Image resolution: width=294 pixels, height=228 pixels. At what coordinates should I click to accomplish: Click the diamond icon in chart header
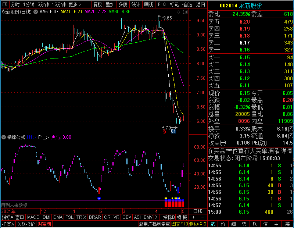(x=178, y=12)
